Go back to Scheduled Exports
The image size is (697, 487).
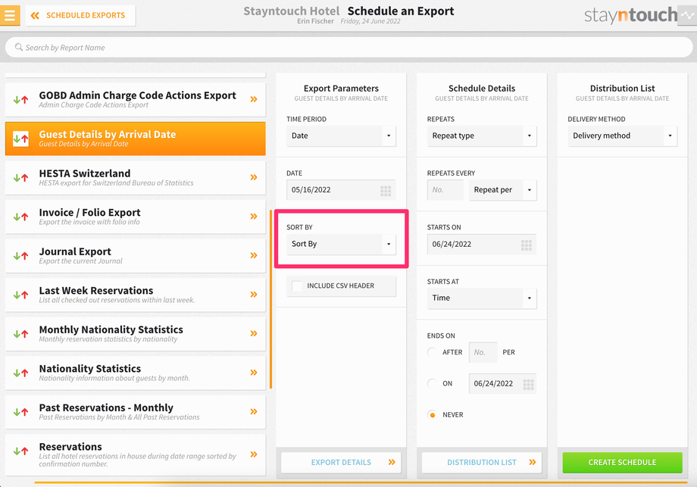pos(80,16)
